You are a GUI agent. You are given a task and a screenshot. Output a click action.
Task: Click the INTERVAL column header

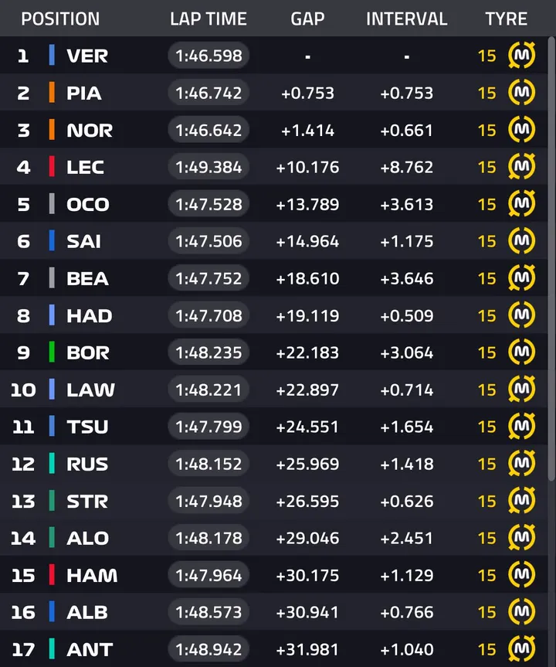(406, 19)
